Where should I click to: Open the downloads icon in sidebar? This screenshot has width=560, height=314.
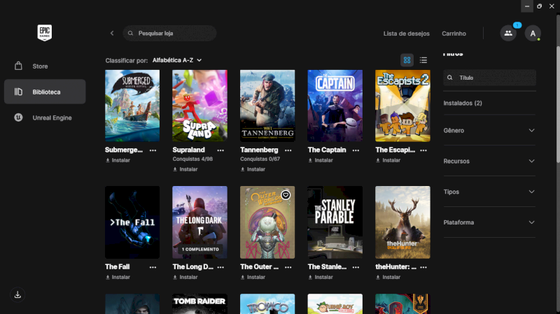pyautogui.click(x=17, y=294)
